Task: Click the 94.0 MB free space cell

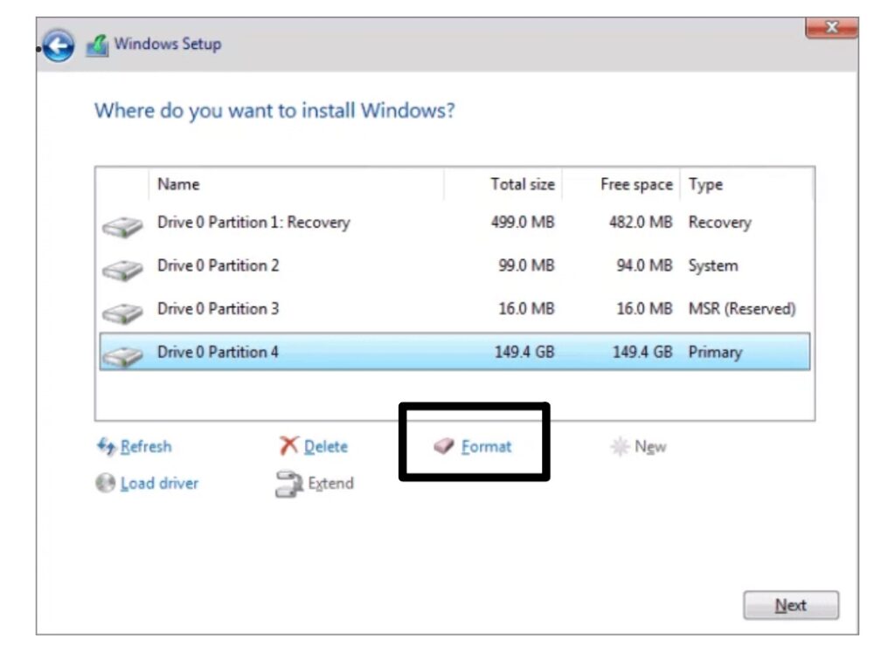Action: 644,265
